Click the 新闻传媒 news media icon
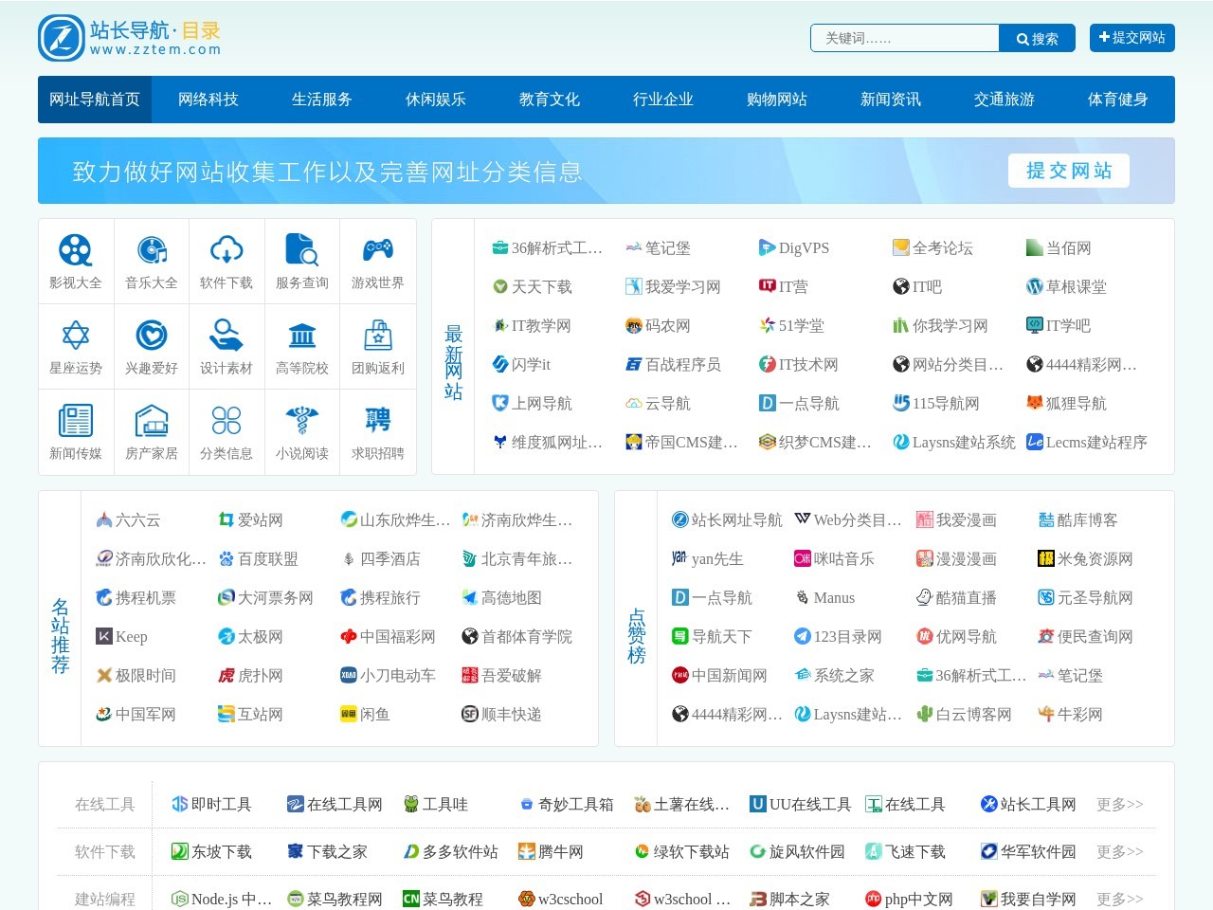Screen dimensions: 1213x910 click(75, 422)
